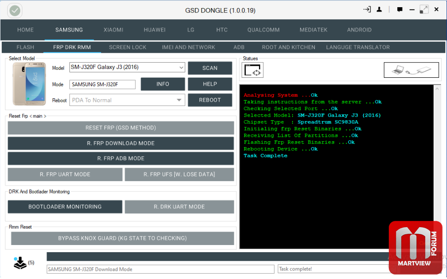Click the log scrollbar up arrow
447x279 pixels.
coord(437,89)
